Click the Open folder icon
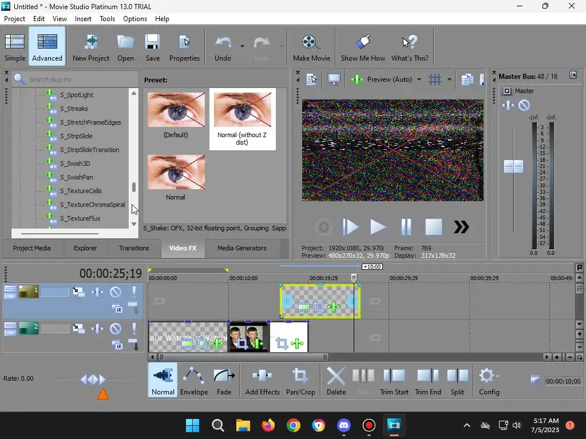This screenshot has height=439, width=586. tap(125, 47)
